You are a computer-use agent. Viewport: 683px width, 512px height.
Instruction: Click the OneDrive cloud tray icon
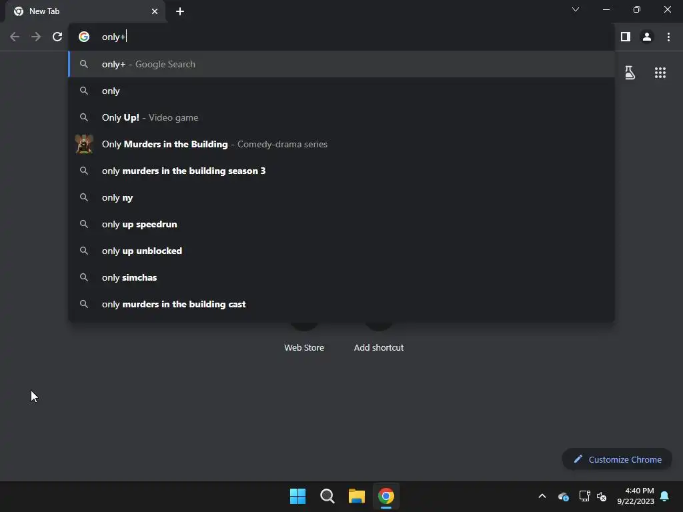coord(563,496)
